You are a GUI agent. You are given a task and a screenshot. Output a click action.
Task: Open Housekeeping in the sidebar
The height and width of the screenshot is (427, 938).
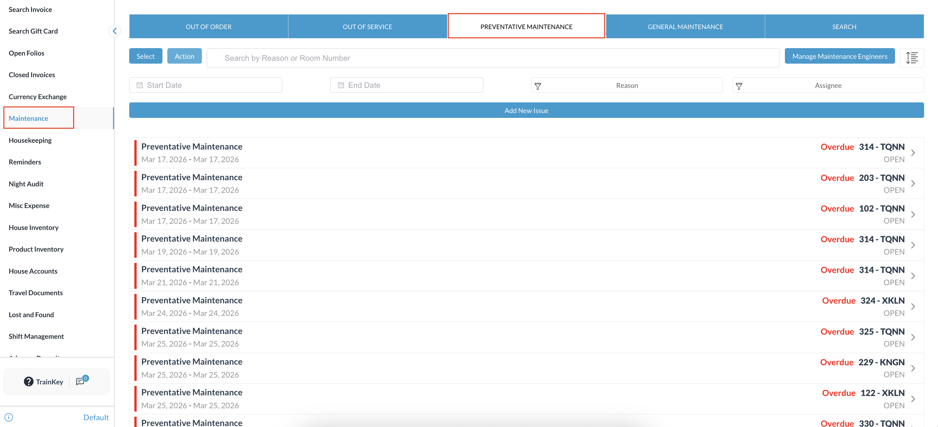[x=30, y=140]
